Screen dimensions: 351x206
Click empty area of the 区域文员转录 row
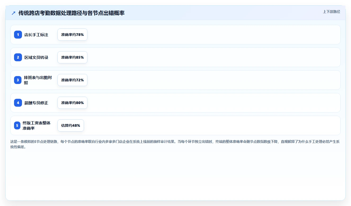[x=212, y=57]
